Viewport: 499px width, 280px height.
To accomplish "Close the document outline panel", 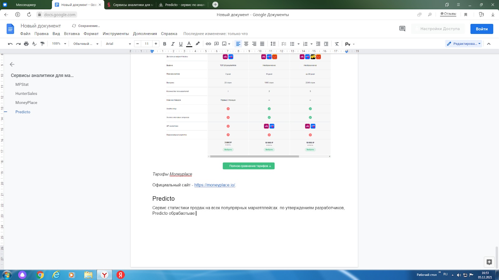I will tap(12, 64).
